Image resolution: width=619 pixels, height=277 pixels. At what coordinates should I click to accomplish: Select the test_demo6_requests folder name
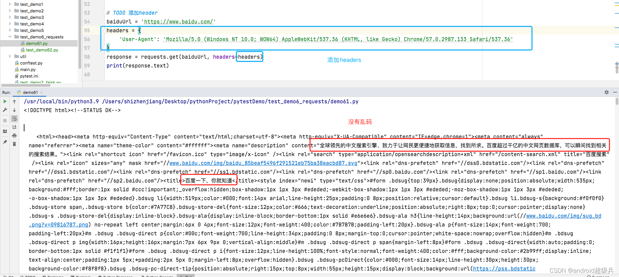[x=42, y=37]
